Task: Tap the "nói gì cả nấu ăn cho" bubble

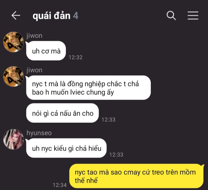Action: point(62,113)
